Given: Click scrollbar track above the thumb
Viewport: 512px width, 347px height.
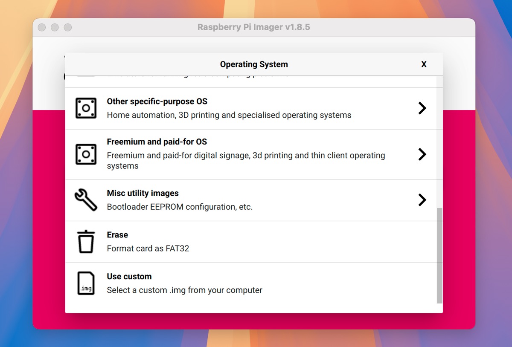Looking at the screenshot, I should pos(439,143).
